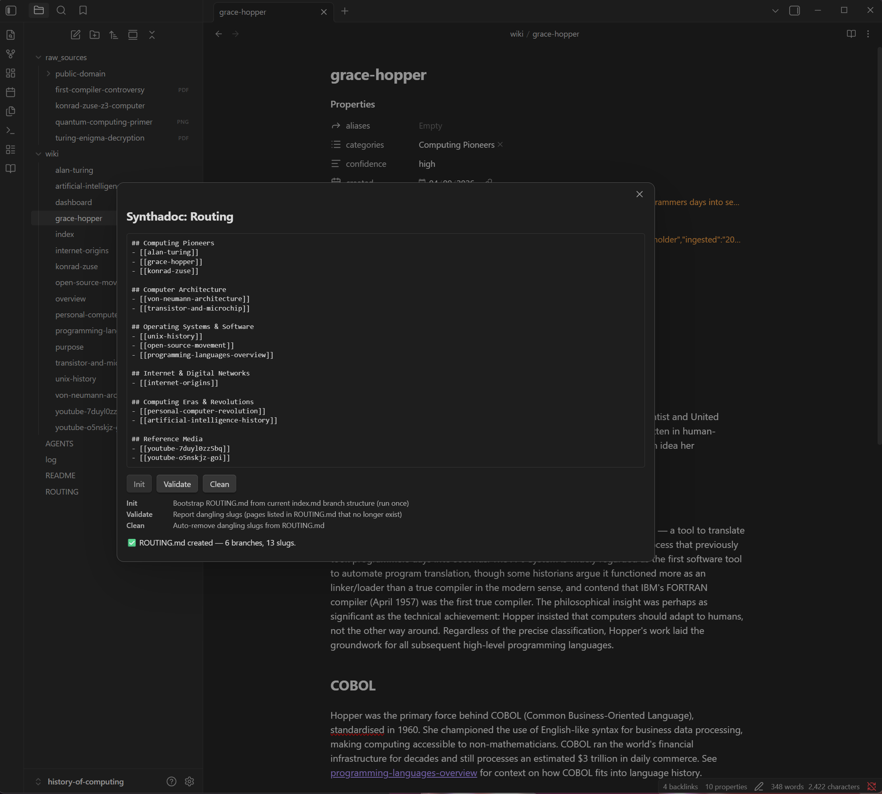Image resolution: width=882 pixels, height=794 pixels.
Task: Click 10 properties in status bar
Action: 726,786
